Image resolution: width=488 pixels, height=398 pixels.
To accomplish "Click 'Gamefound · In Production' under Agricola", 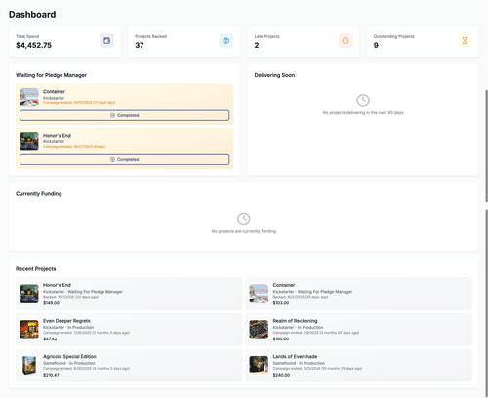I will [69, 363].
